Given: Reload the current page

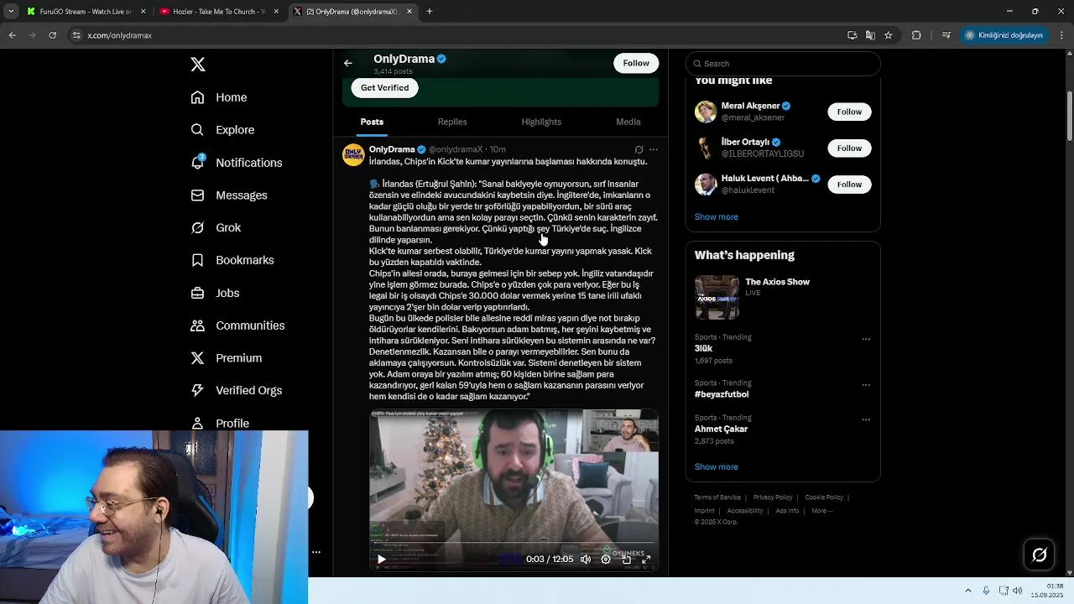Looking at the screenshot, I should click(x=53, y=35).
